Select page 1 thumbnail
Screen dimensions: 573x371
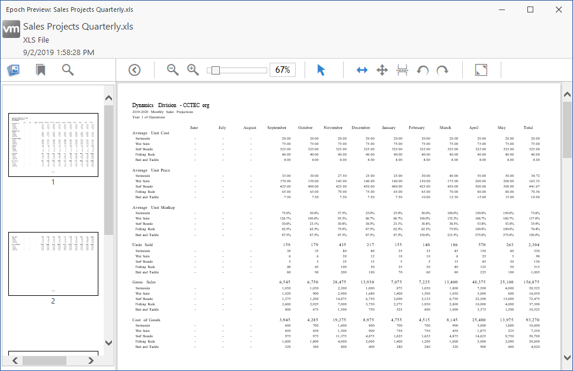pos(53,145)
